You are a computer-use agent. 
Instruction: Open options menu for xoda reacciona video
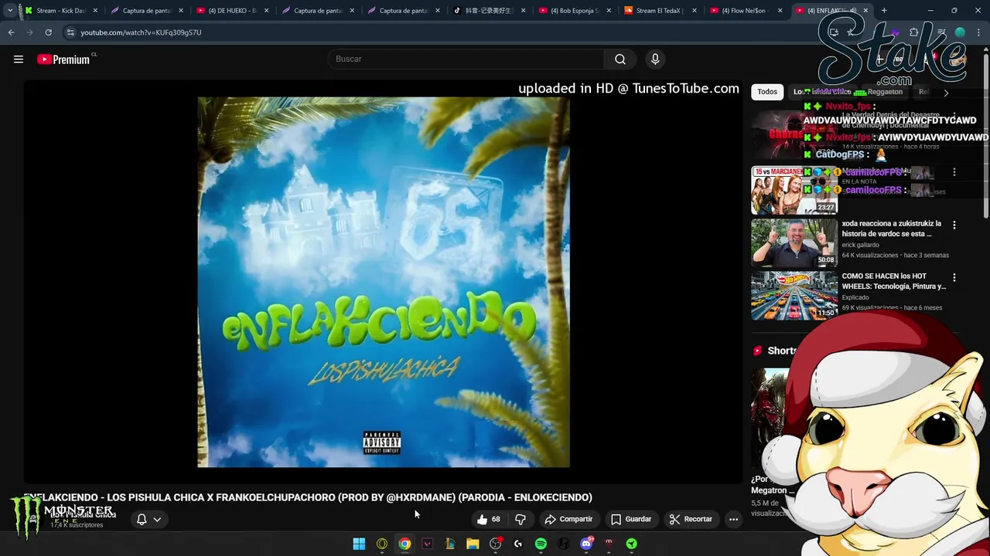[x=954, y=225]
